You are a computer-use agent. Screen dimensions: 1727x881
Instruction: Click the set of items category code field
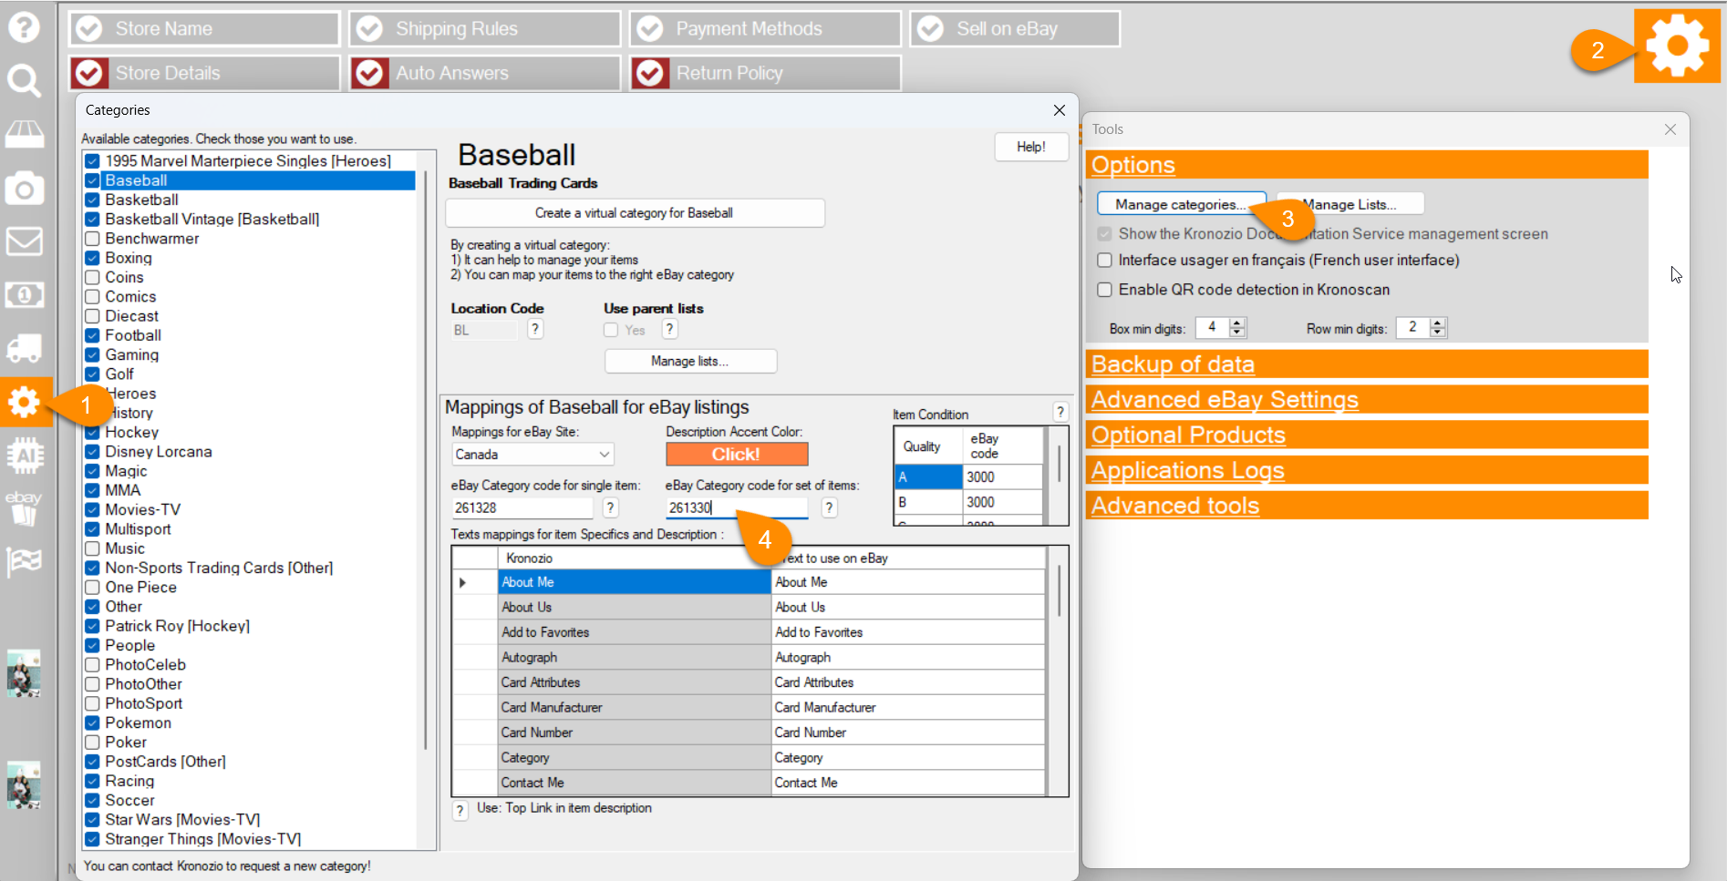pos(737,507)
